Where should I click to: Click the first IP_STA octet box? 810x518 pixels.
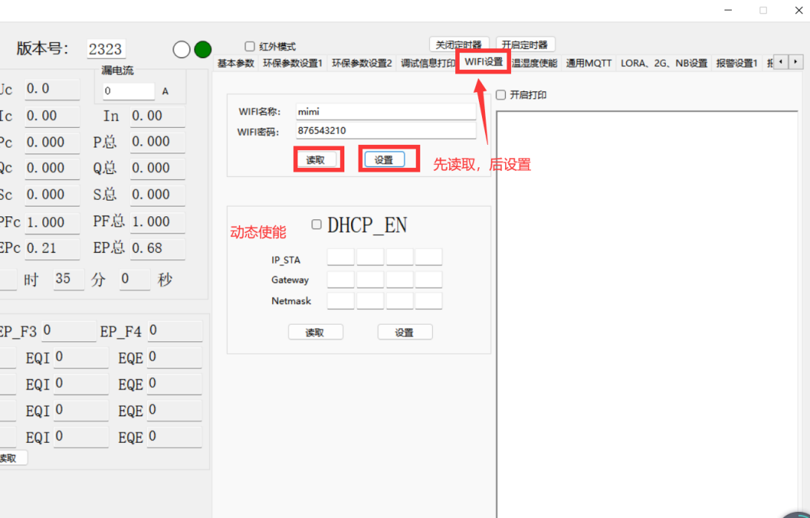(341, 258)
